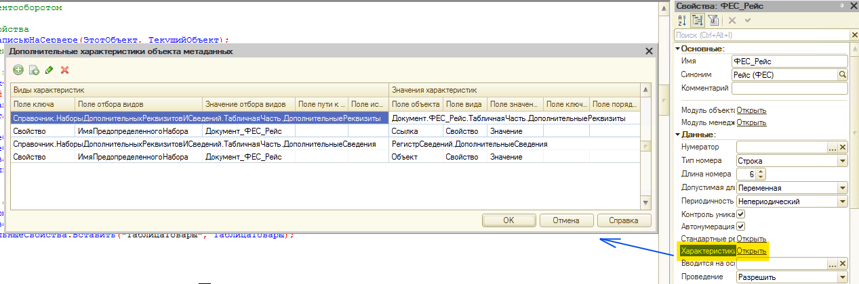Expand the Периодичность dropdown

843,202
